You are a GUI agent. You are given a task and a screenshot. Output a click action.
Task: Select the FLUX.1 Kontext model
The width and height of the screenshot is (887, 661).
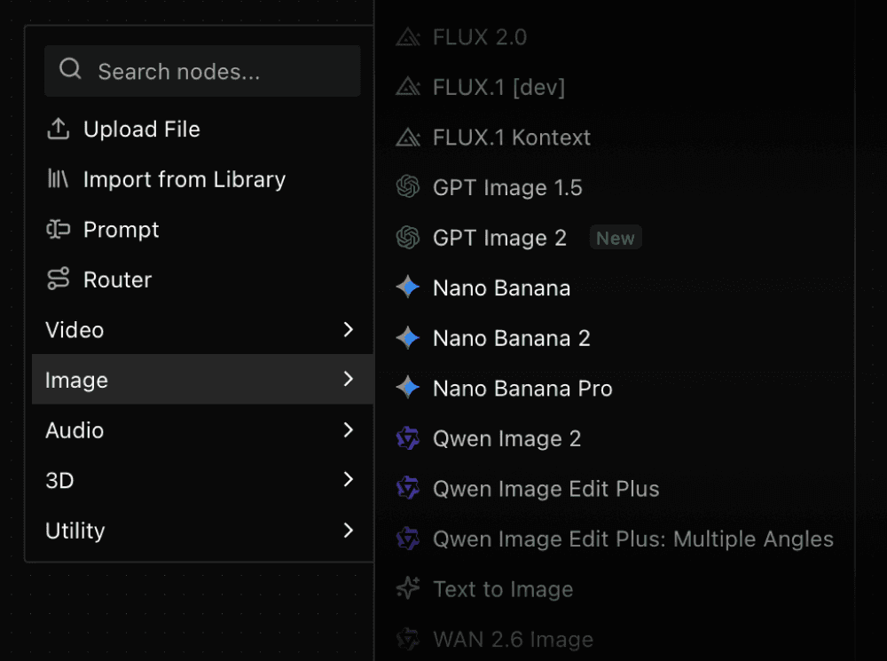[512, 138]
